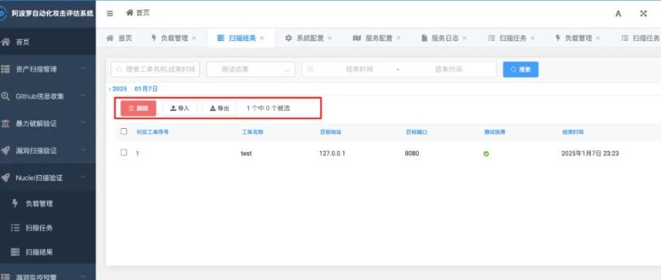Image resolution: width=661 pixels, height=280 pixels.
Task: Switch to the 首页 tab
Action: (x=119, y=39)
